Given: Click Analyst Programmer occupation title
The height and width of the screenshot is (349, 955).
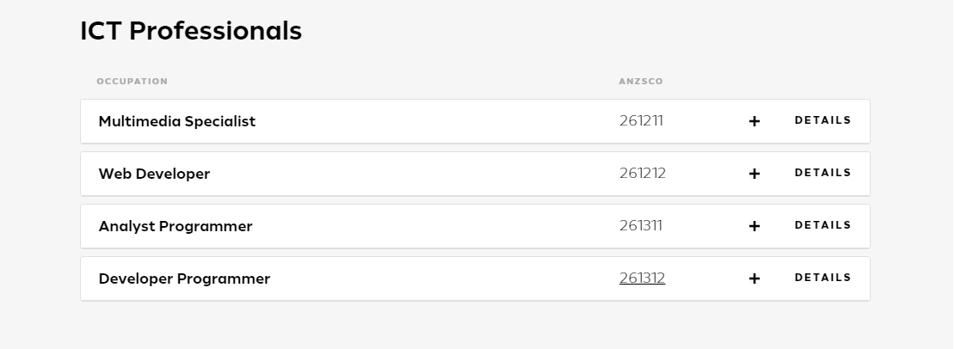Looking at the screenshot, I should [x=176, y=226].
